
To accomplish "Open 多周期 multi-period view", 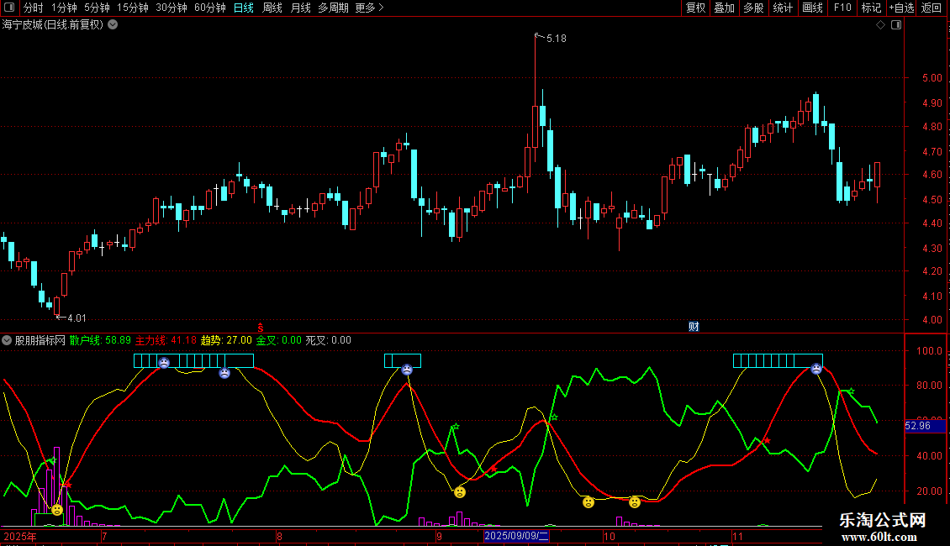I will pos(333,8).
